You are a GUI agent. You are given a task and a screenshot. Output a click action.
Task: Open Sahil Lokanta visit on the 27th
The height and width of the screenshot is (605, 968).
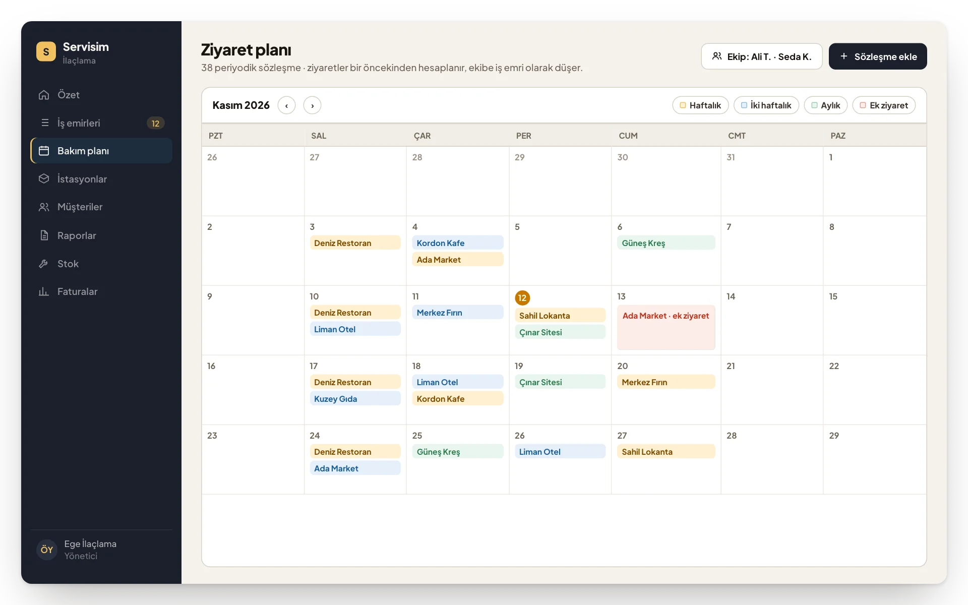click(x=666, y=452)
